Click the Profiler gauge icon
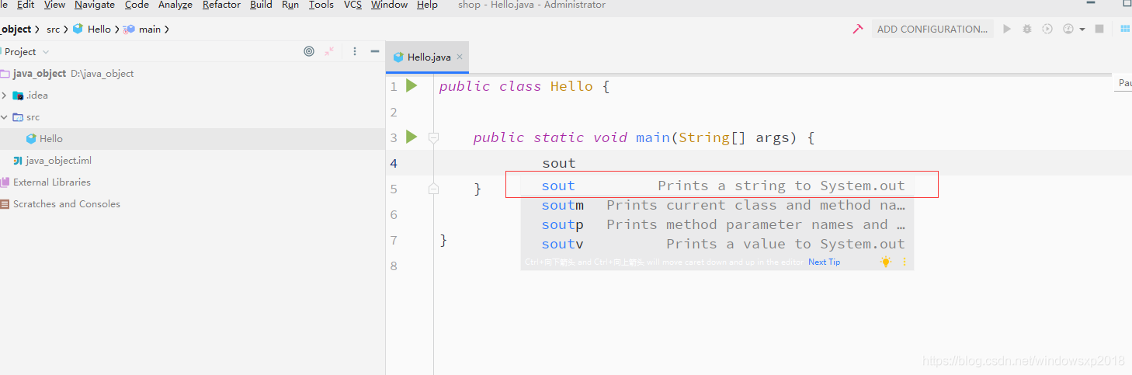The image size is (1132, 375). point(1068,29)
